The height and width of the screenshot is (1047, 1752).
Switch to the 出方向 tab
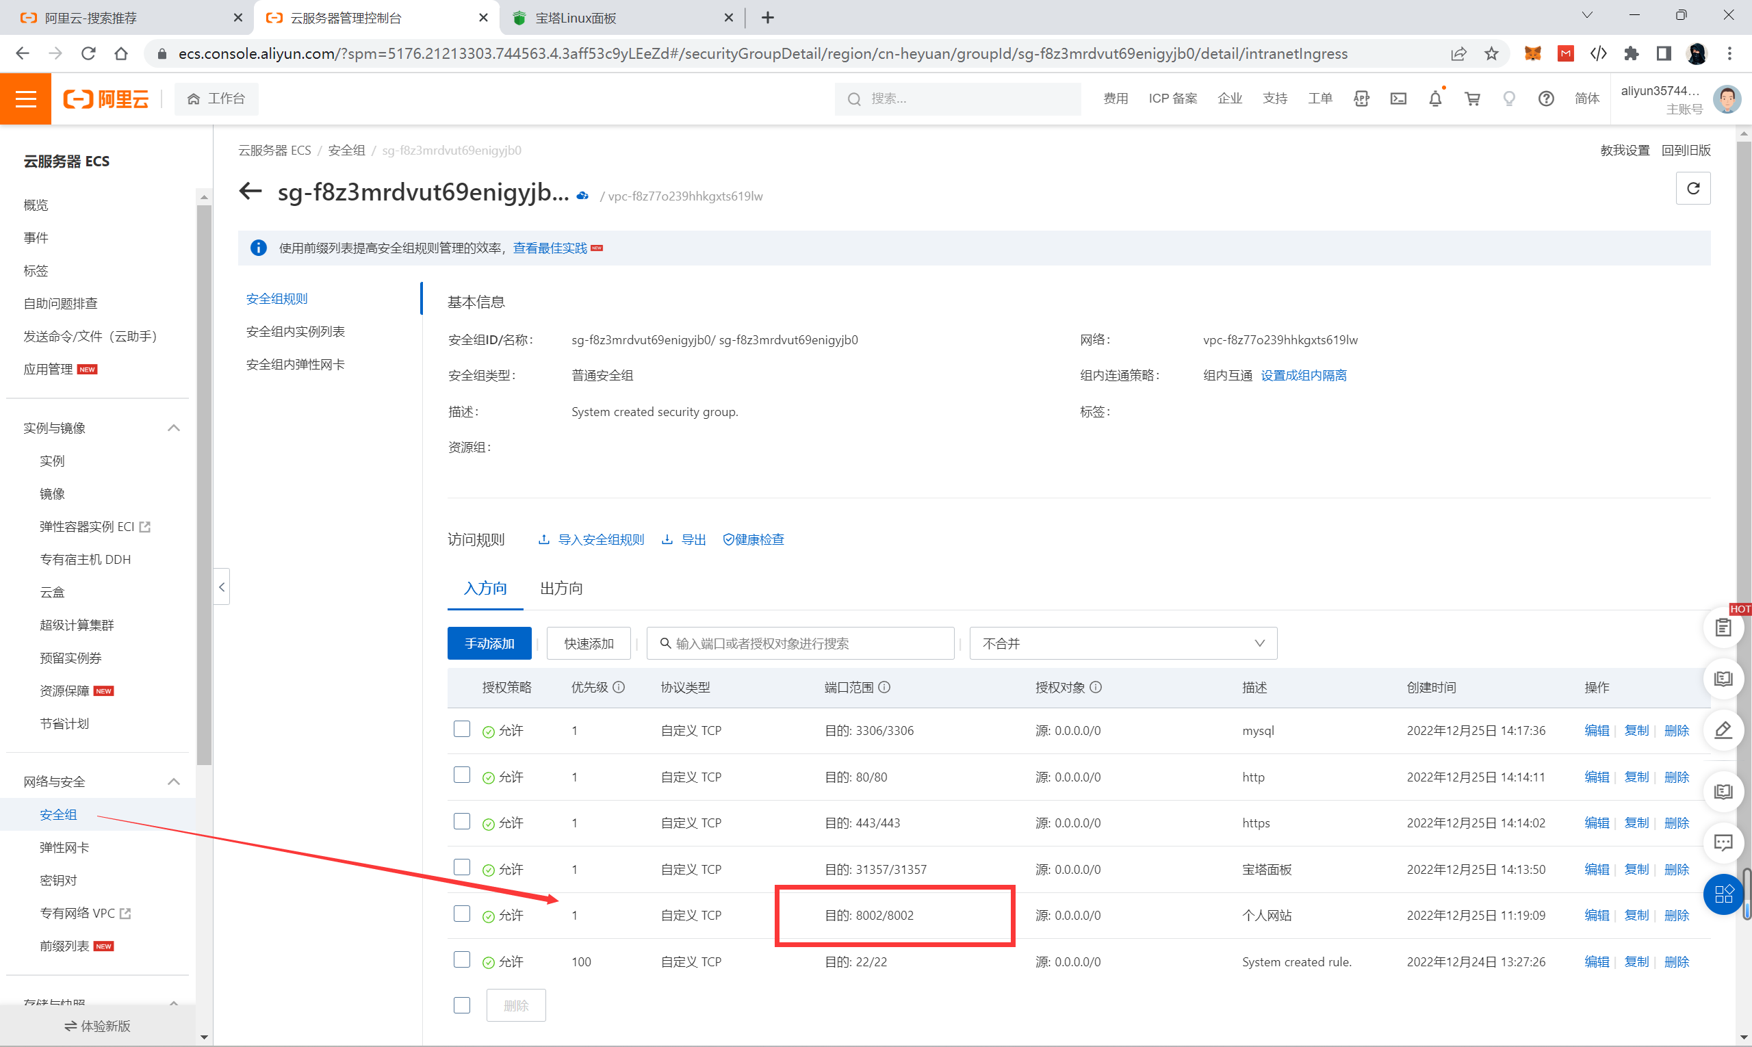[x=561, y=589]
